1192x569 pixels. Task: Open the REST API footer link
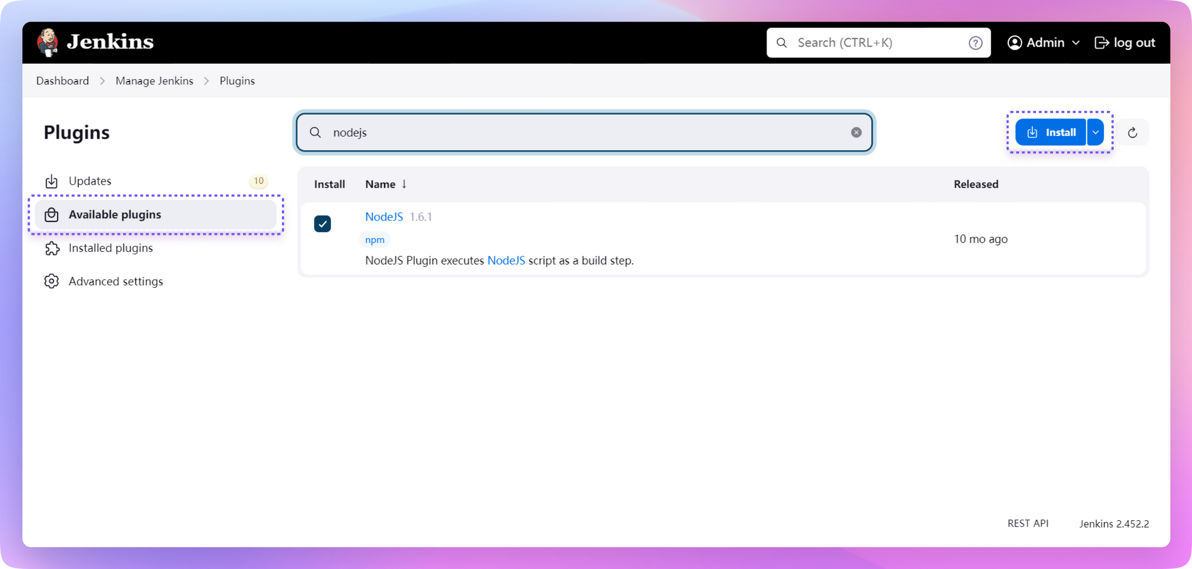pos(1028,523)
